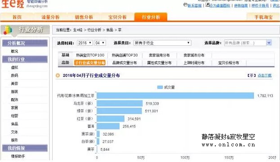This screenshot has width=280, height=162.
Task: Open the month dropdown showing 04
Action: pyautogui.click(x=100, y=43)
